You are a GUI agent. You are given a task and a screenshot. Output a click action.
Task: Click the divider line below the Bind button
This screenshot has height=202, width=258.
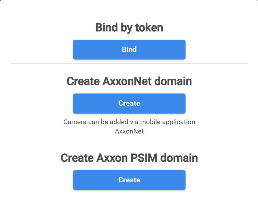click(x=129, y=63)
